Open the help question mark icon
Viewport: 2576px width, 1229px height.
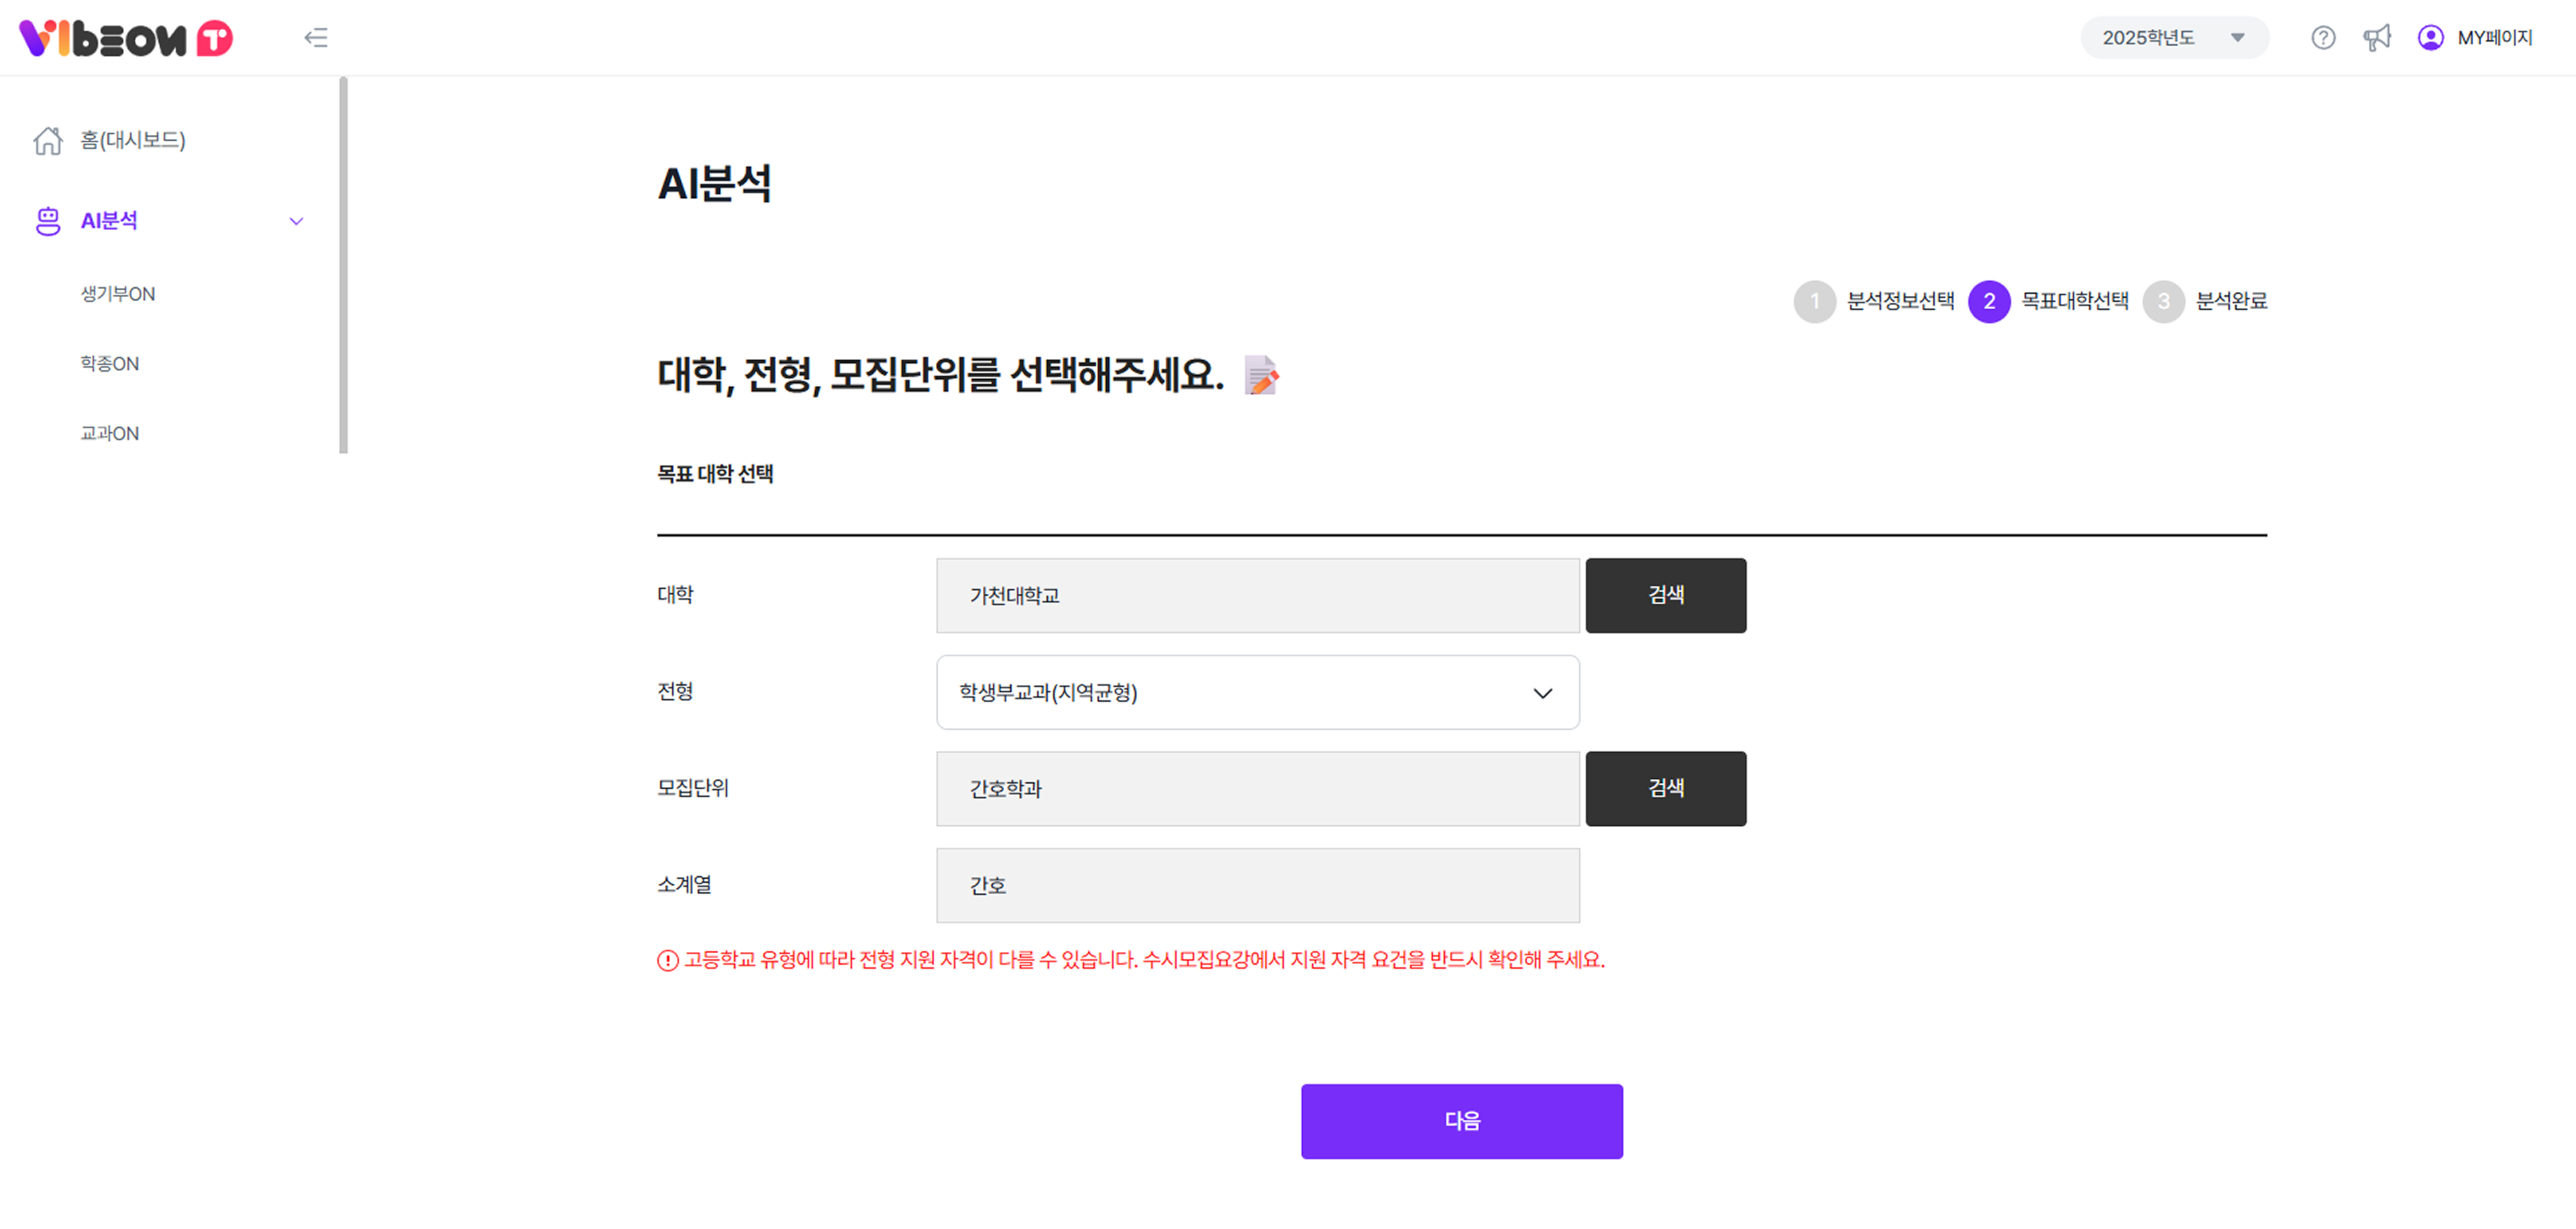tap(2323, 38)
